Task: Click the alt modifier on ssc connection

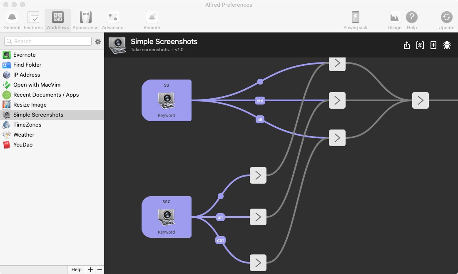Action: (x=220, y=217)
